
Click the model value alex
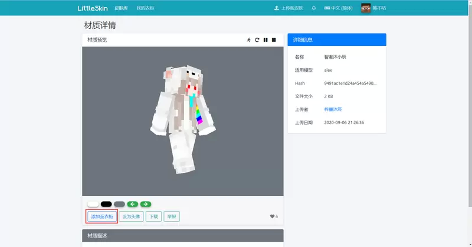click(x=328, y=70)
